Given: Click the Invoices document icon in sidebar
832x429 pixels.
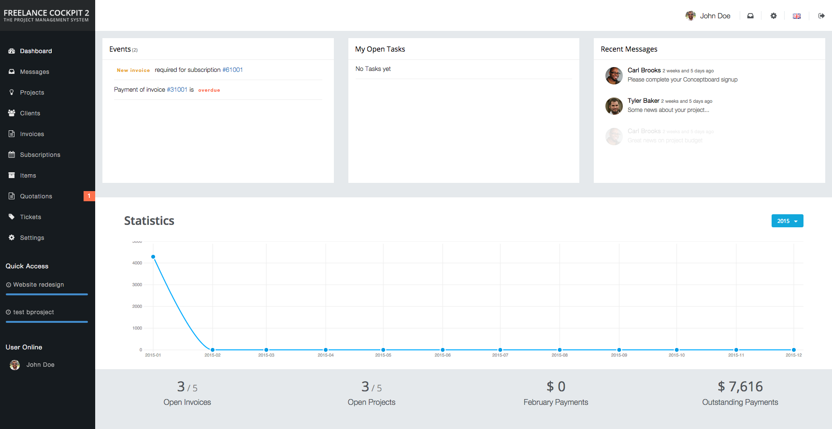Looking at the screenshot, I should (x=12, y=134).
